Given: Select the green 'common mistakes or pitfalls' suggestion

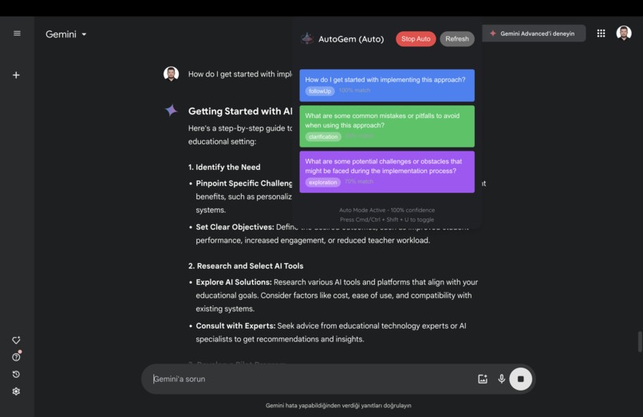Looking at the screenshot, I should pyautogui.click(x=387, y=126).
